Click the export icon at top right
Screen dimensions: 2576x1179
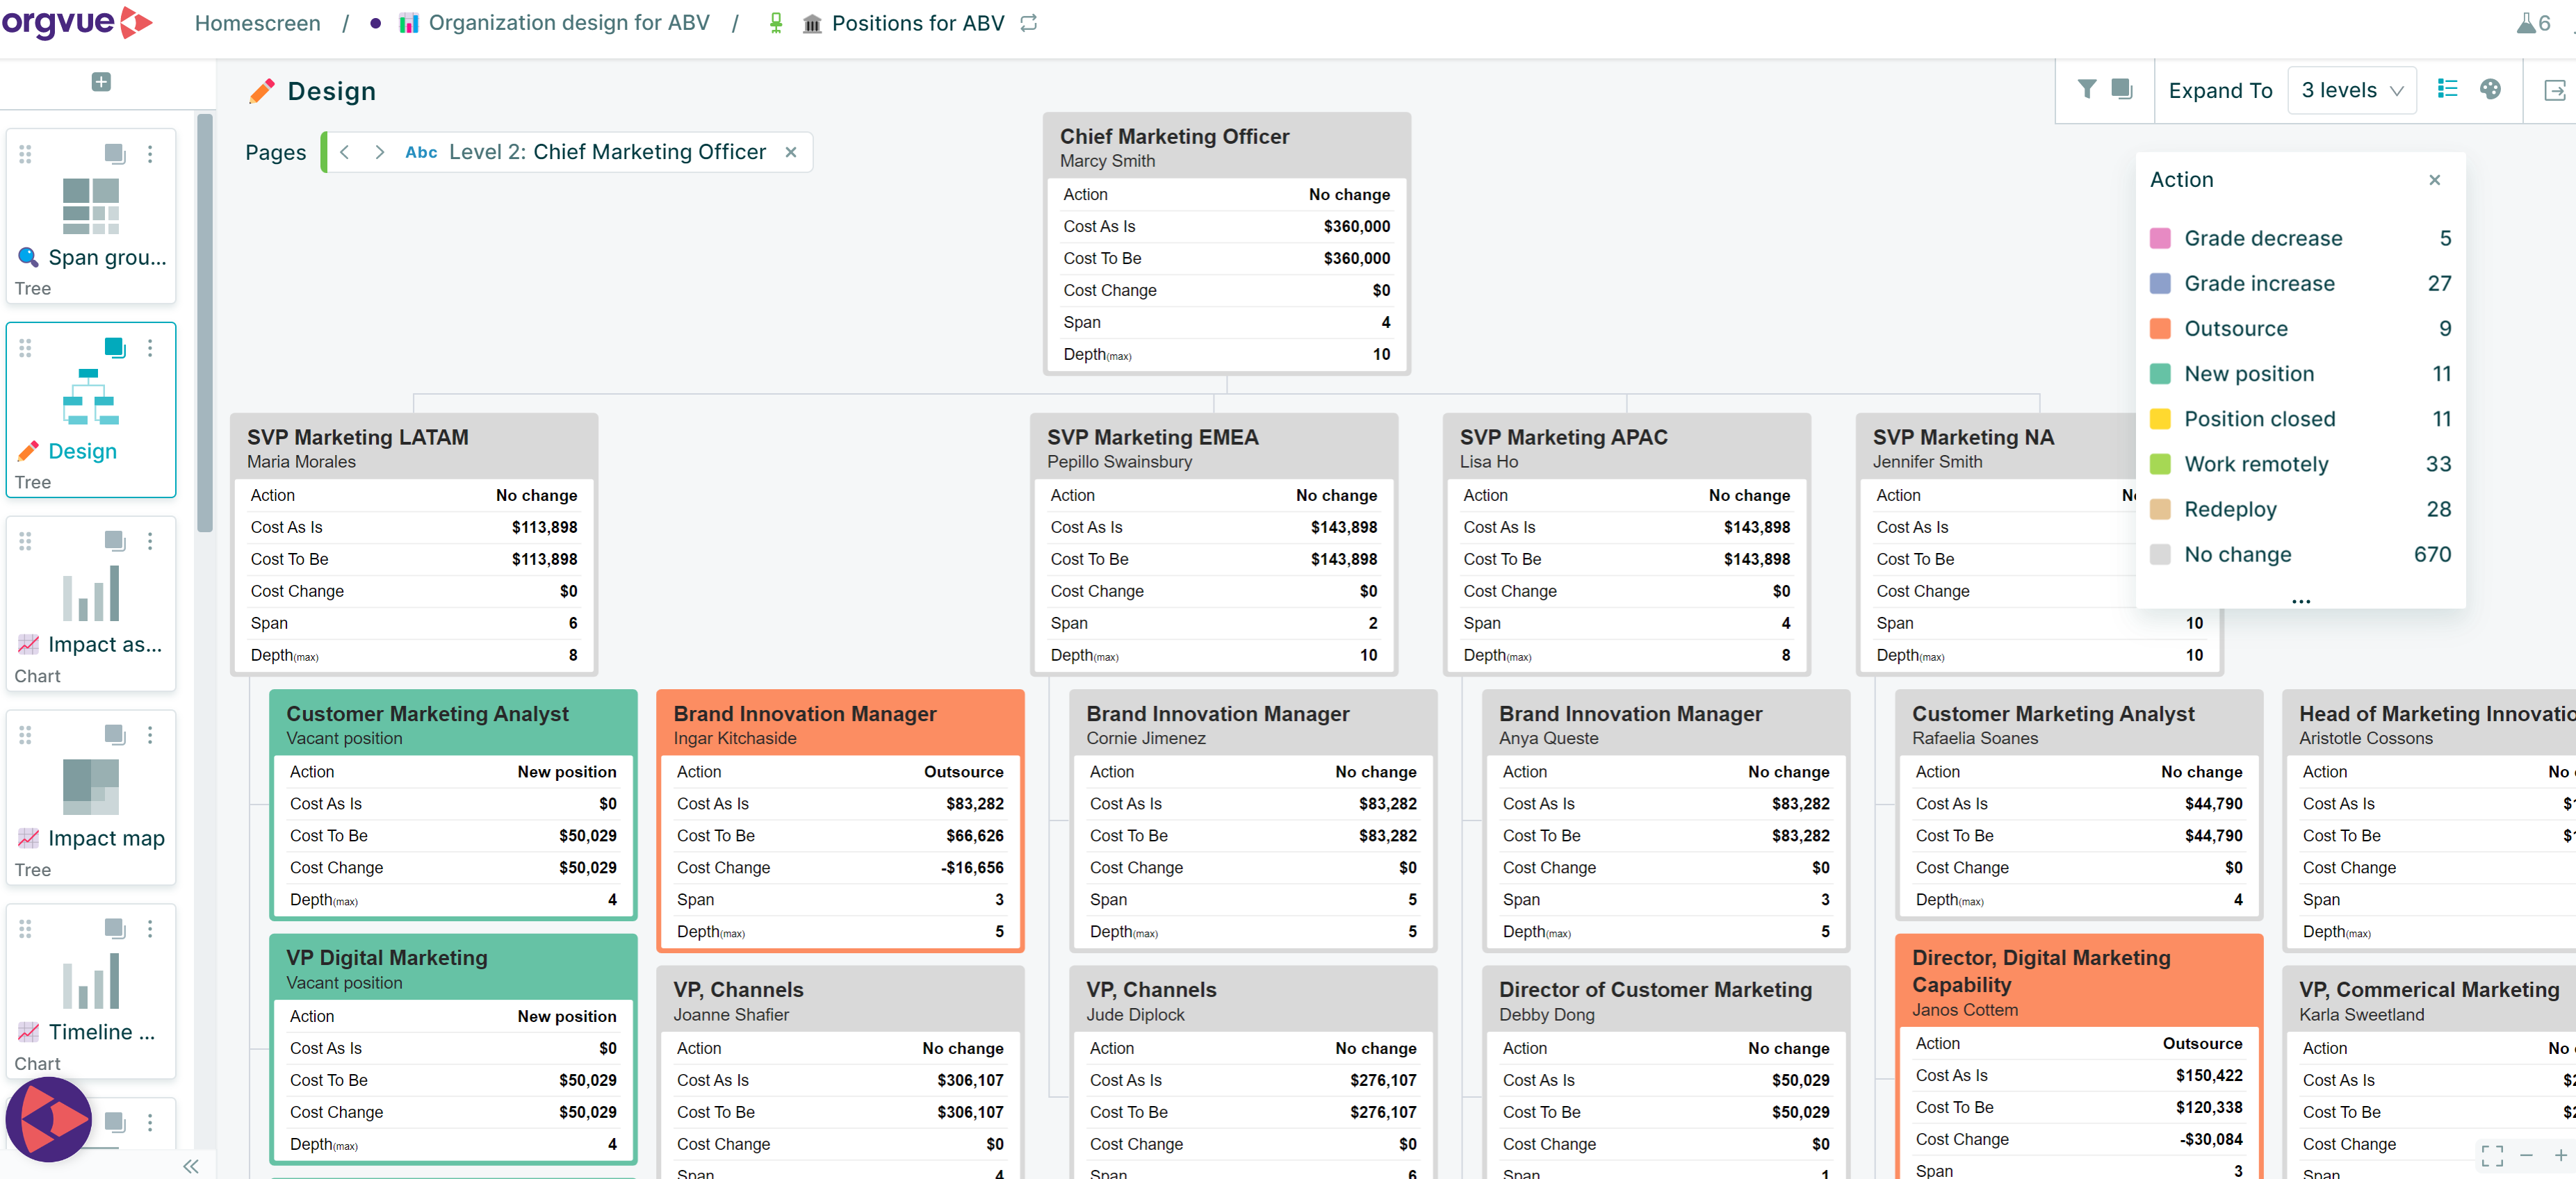2556,89
